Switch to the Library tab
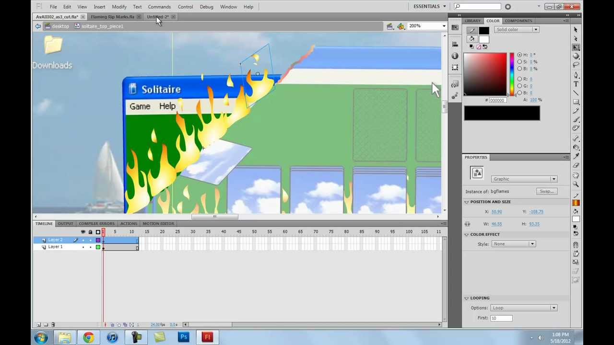The height and width of the screenshot is (345, 614). [x=472, y=21]
